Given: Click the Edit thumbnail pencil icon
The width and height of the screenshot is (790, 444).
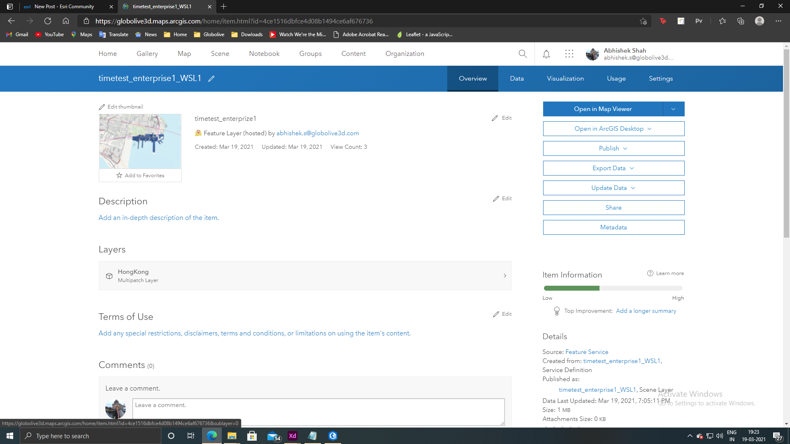Looking at the screenshot, I should pyautogui.click(x=102, y=107).
